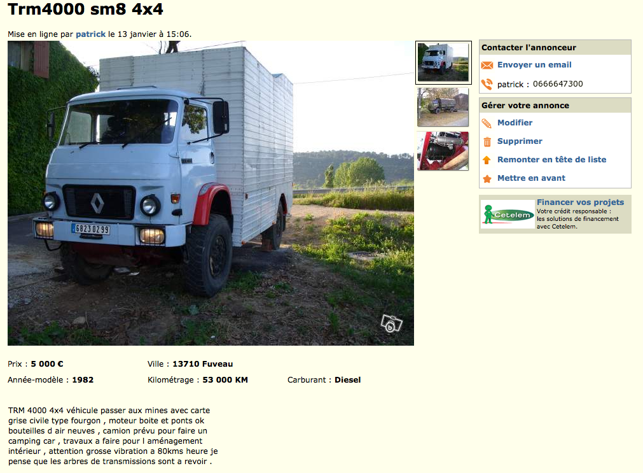The width and height of the screenshot is (643, 473).
Task: Click the orange up arrow icon
Action: pyautogui.click(x=487, y=160)
